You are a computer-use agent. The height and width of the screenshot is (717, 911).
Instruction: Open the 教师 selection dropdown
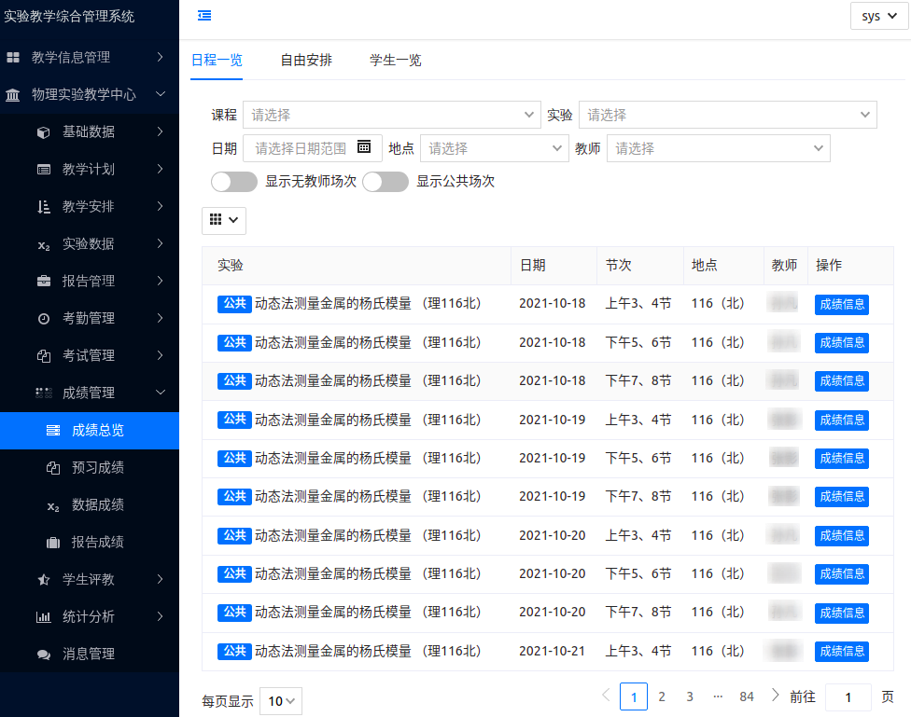pos(717,148)
